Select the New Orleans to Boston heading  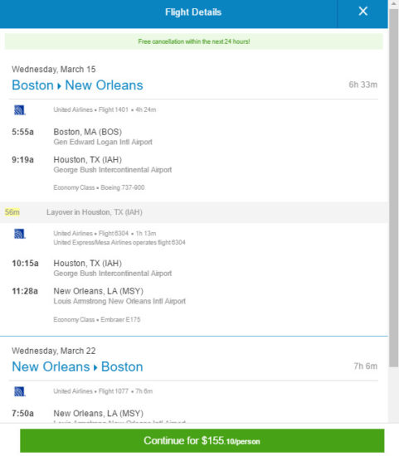click(x=77, y=366)
